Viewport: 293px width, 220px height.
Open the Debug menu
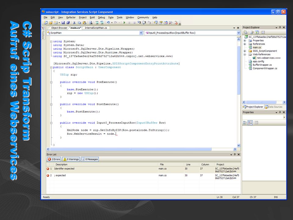pyautogui.click(x=101, y=17)
